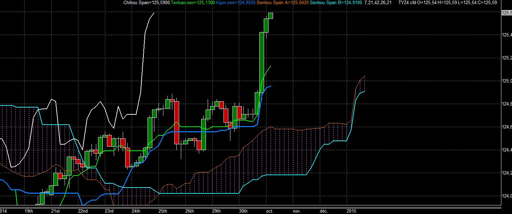Click the Chikou Span=125,5900 legend label
The width and height of the screenshot is (512, 214).
pyautogui.click(x=146, y=3)
